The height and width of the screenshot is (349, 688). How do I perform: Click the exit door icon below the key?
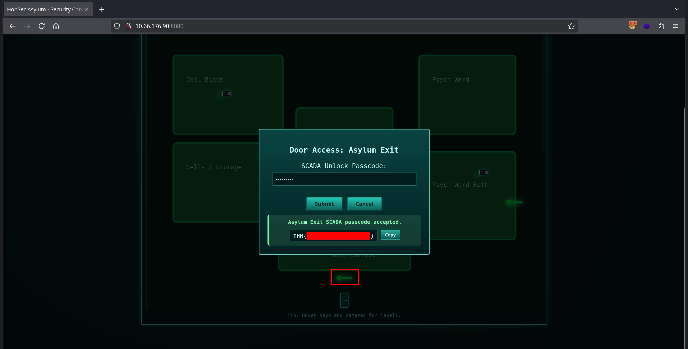point(344,300)
